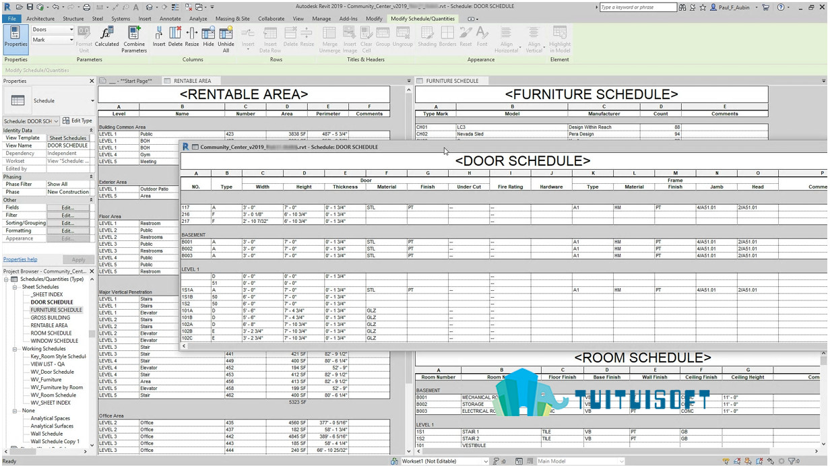Open the Properties palette button in ribbon
The height and width of the screenshot is (466, 830).
15,38
